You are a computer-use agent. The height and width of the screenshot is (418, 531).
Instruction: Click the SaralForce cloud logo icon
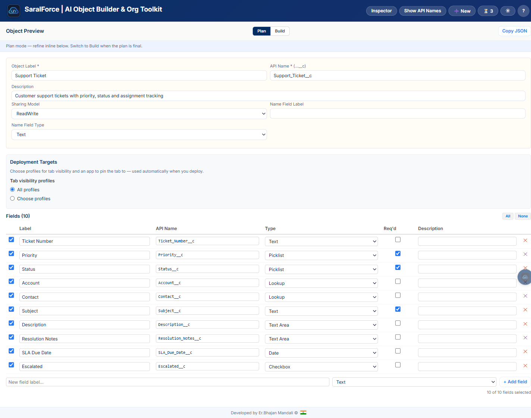[x=14, y=11]
